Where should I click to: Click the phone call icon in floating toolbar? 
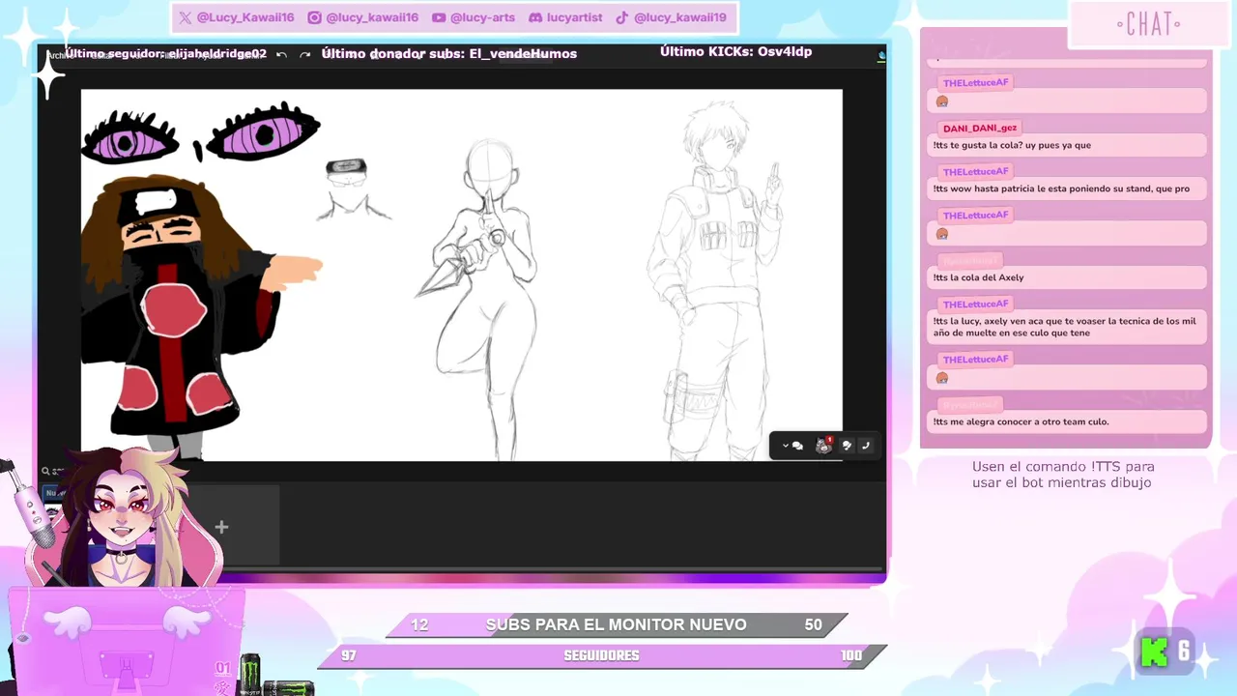pyautogui.click(x=865, y=446)
